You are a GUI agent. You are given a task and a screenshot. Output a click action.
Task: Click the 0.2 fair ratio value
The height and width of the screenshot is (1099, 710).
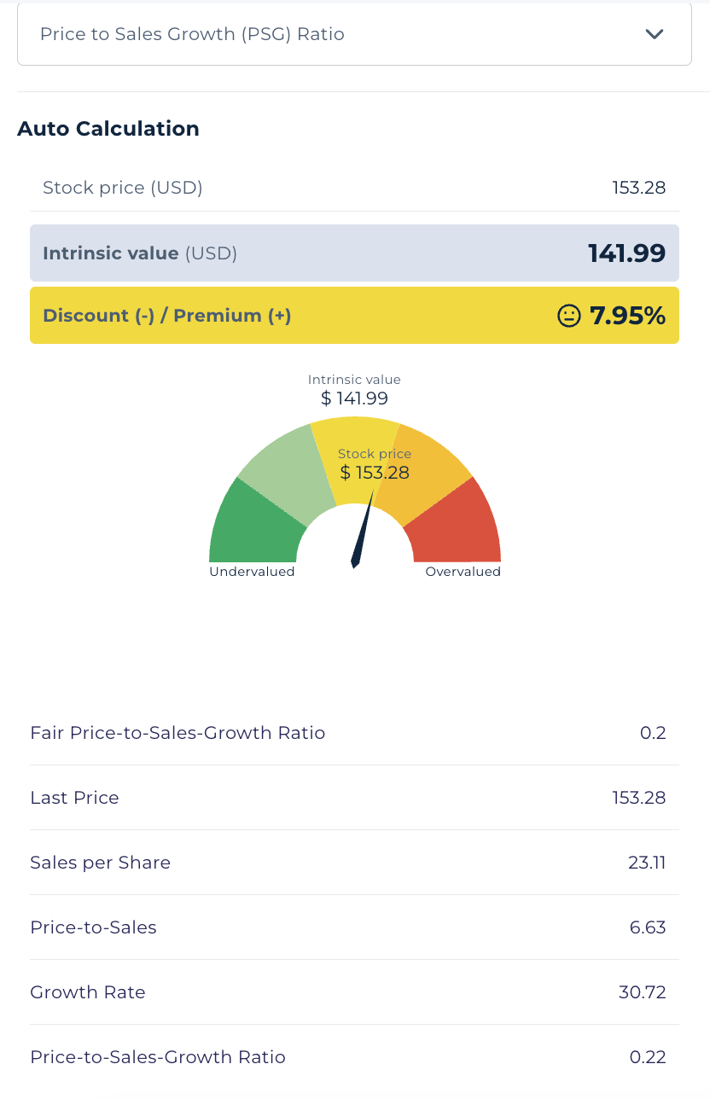tap(653, 733)
